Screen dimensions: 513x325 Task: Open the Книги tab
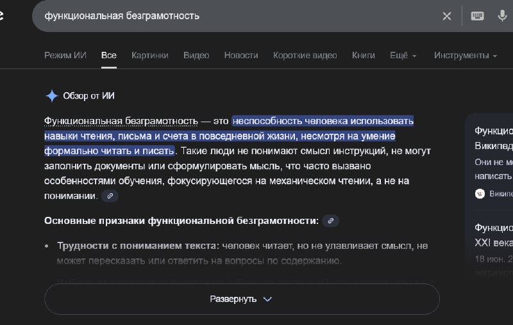363,56
